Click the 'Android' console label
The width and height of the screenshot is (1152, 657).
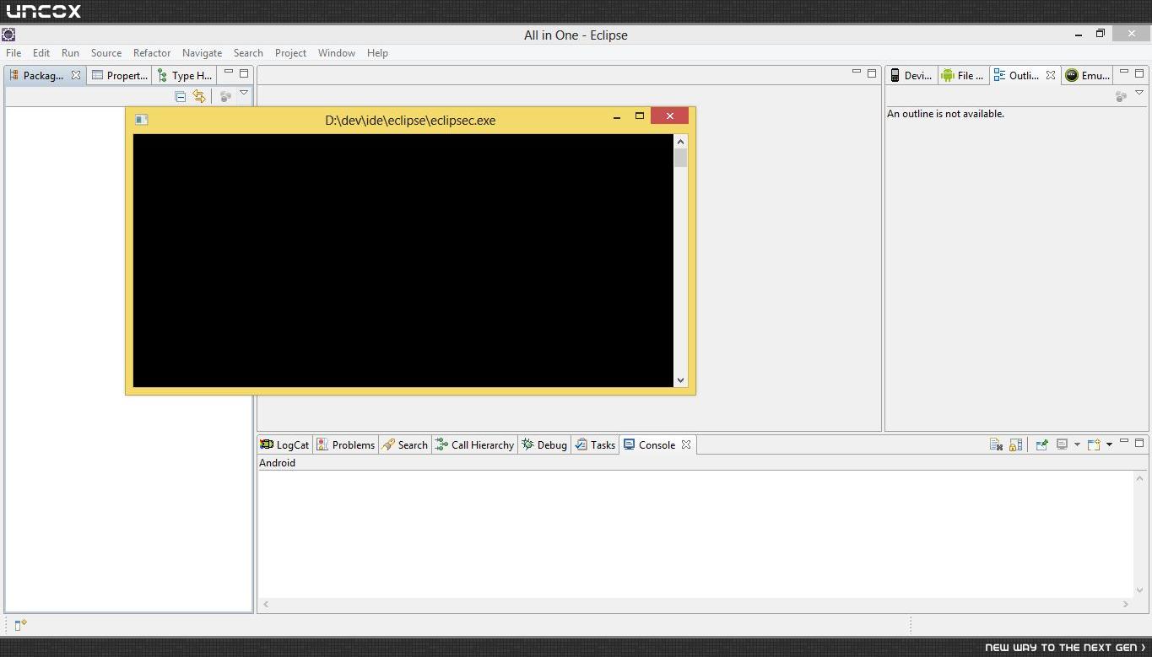coord(277,462)
